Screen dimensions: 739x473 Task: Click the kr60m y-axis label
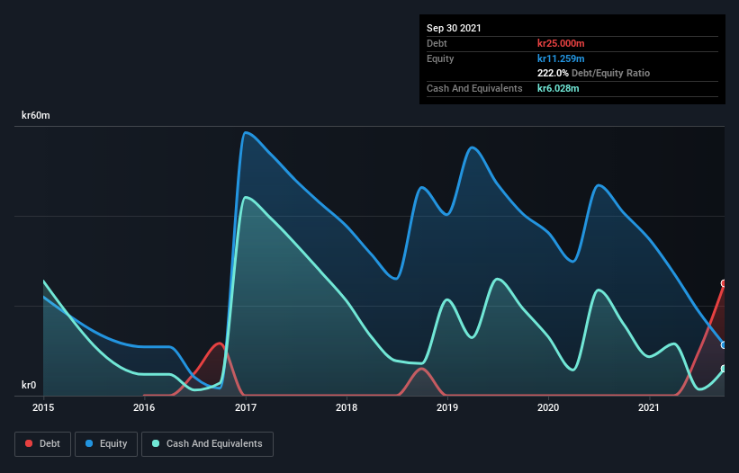(36, 115)
